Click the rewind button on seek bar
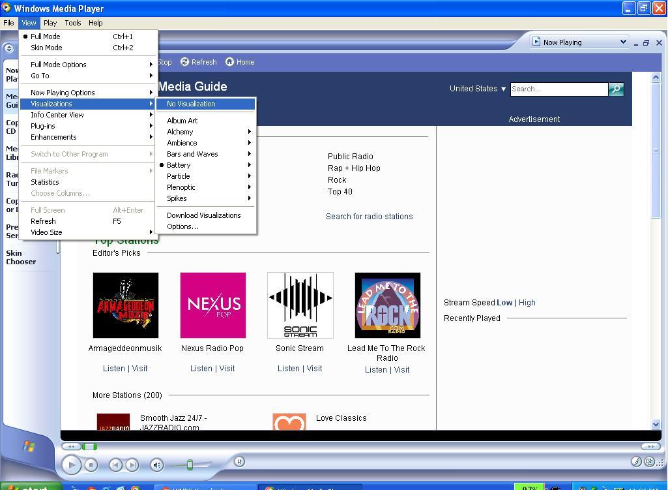The width and height of the screenshot is (668, 490). point(71,446)
